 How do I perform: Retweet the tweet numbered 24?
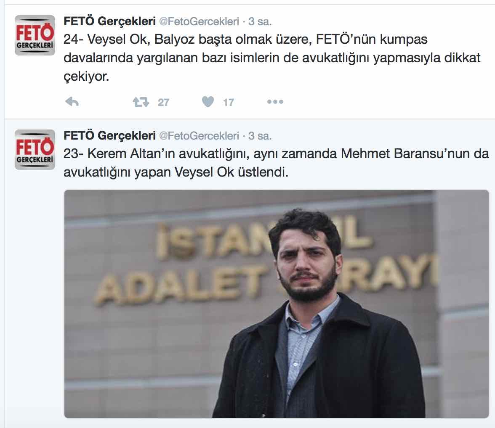pos(141,102)
